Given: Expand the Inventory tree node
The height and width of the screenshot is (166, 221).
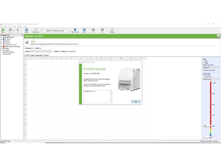Looking at the screenshot, I should tap(2, 43).
